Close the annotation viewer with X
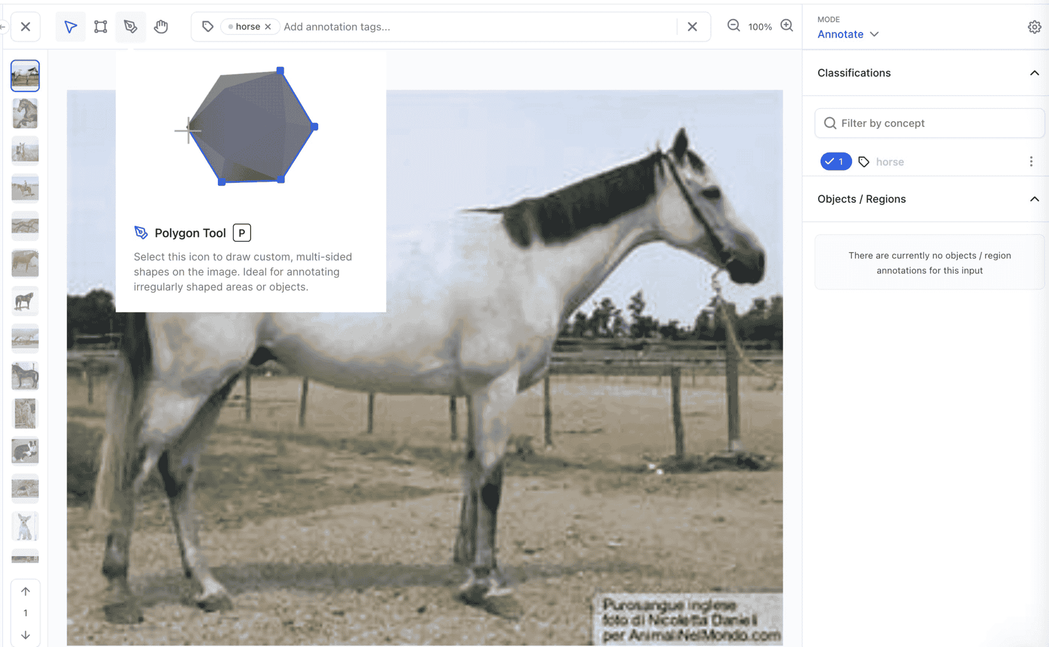Image resolution: width=1049 pixels, height=647 pixels. (26, 27)
